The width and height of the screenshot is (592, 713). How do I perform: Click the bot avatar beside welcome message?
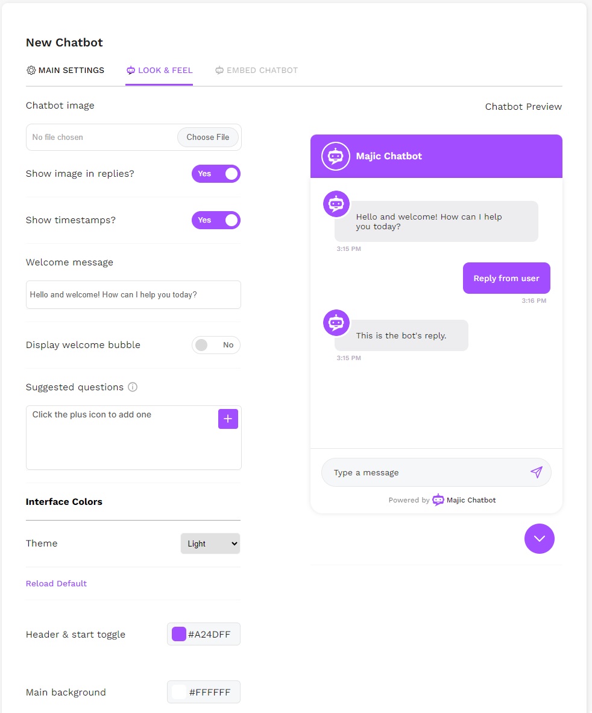336,204
